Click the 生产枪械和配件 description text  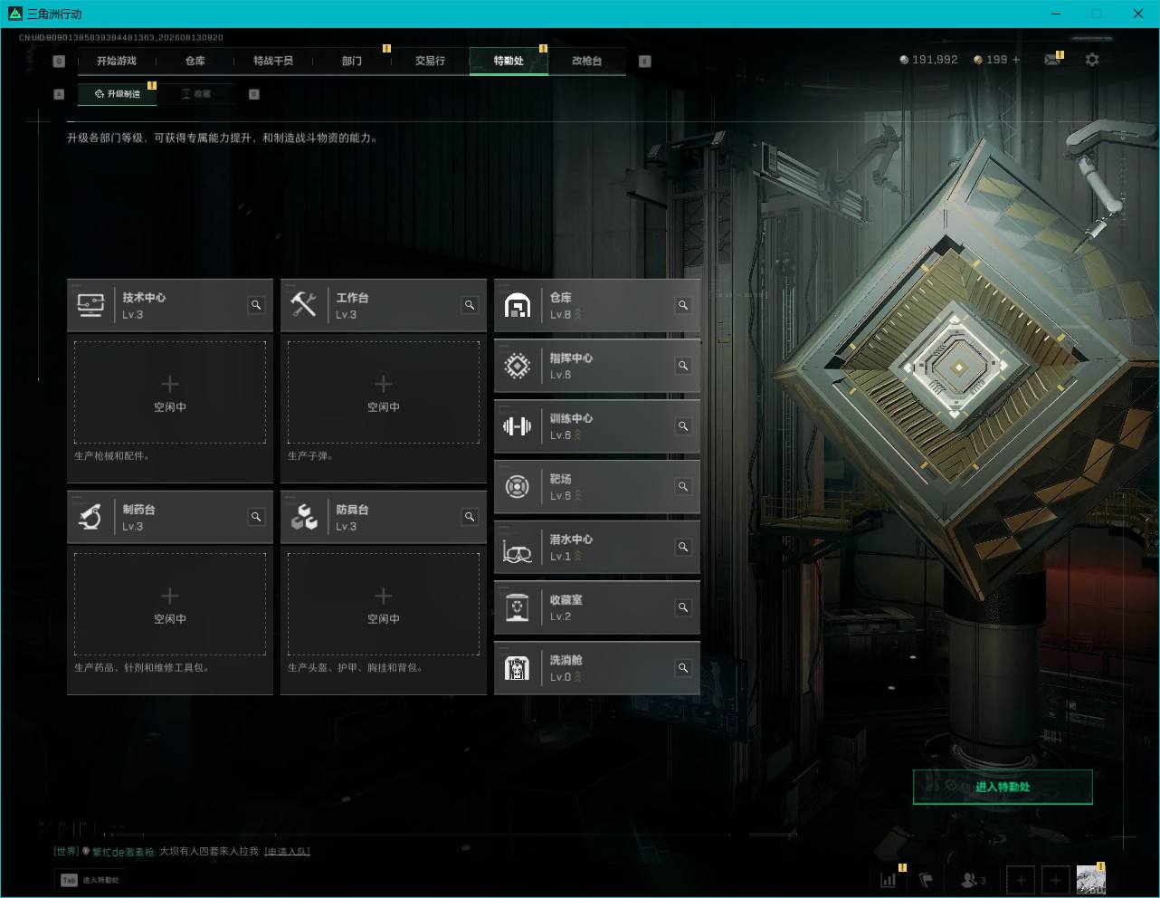coord(112,456)
